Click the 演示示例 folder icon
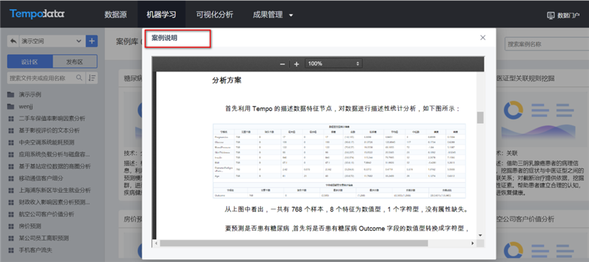This screenshot has width=589, height=262. (x=10, y=94)
